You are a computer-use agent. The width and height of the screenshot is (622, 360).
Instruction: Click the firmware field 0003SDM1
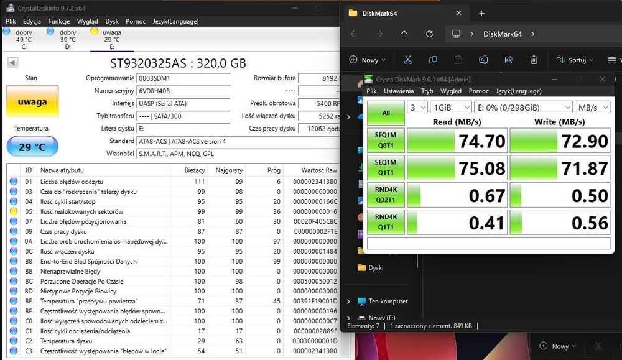coord(183,78)
